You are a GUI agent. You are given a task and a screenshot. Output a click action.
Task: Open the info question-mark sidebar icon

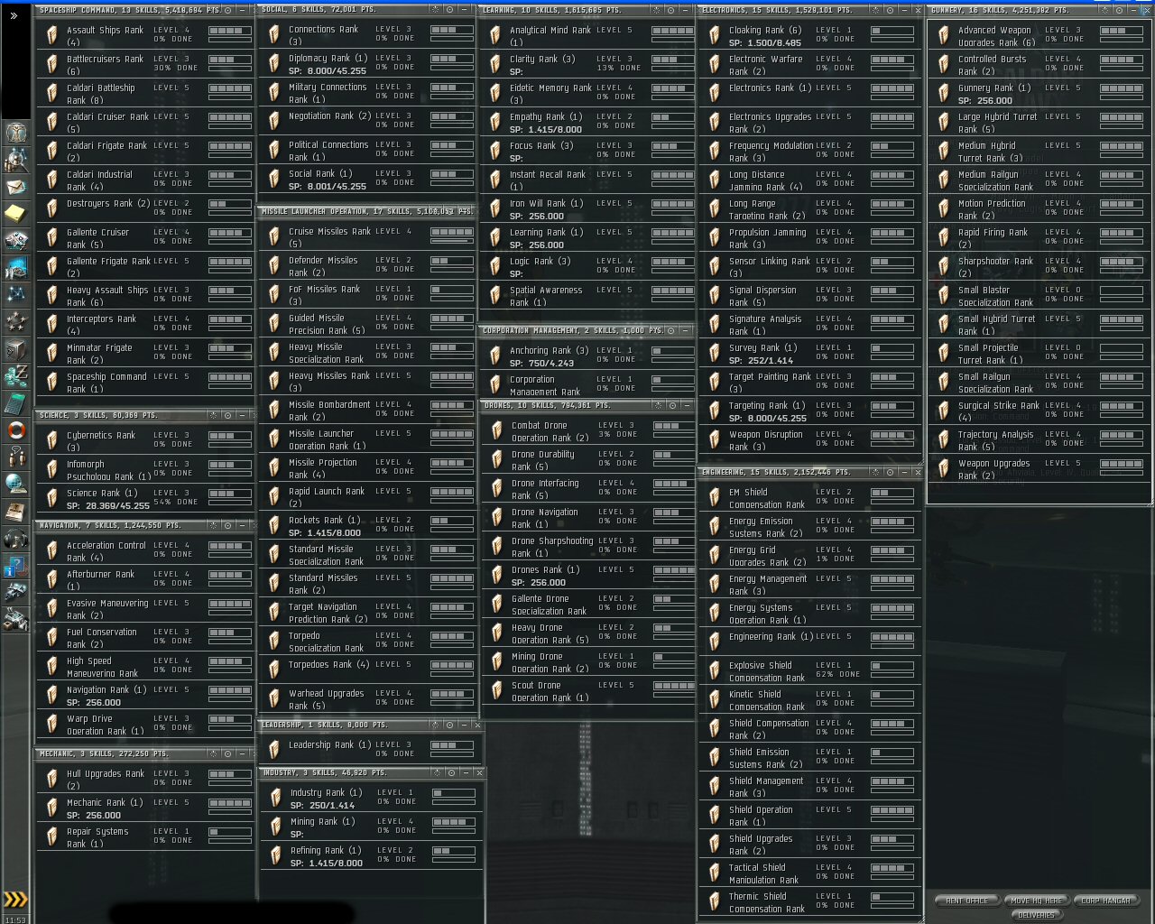coord(15,566)
